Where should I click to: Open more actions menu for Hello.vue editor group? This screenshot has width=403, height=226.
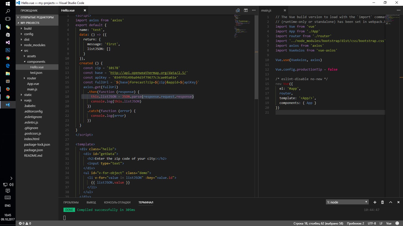click(x=254, y=10)
